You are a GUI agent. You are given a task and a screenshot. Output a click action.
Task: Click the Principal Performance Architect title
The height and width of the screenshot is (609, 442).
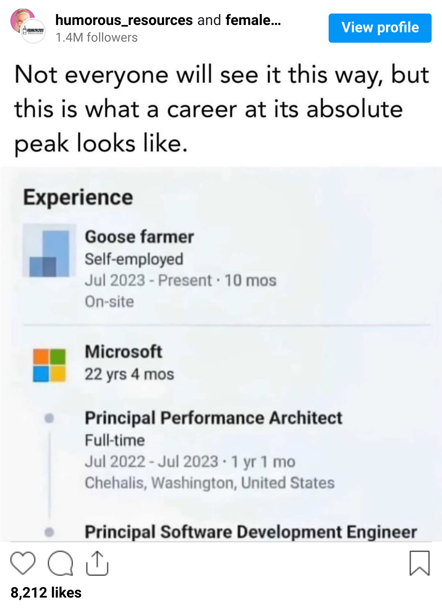pyautogui.click(x=213, y=418)
